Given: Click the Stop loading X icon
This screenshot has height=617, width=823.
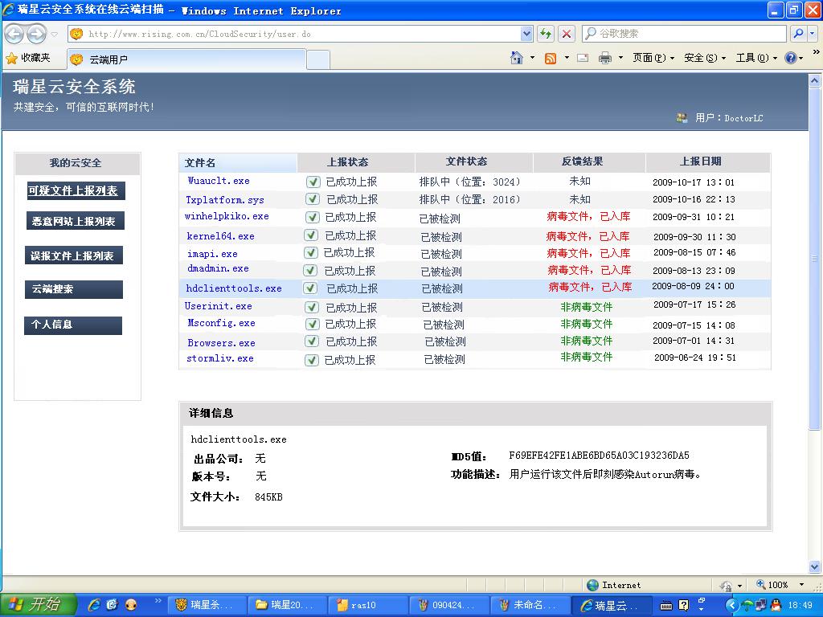Looking at the screenshot, I should 567,34.
